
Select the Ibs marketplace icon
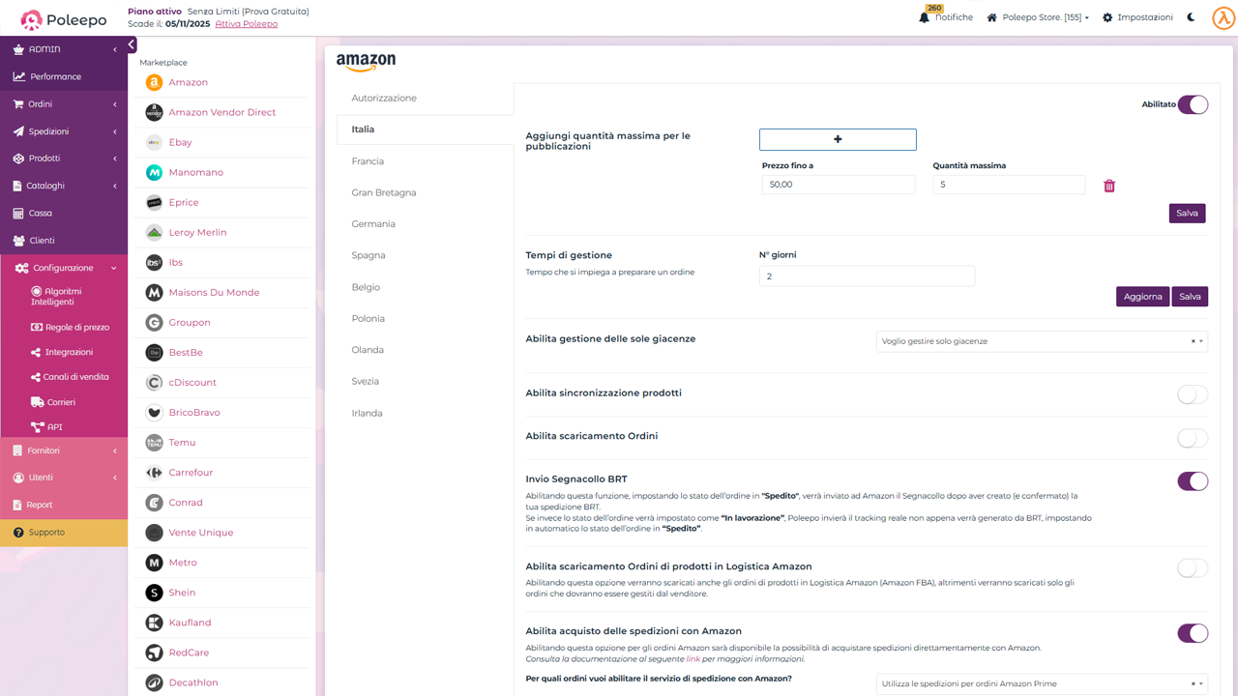tap(154, 262)
